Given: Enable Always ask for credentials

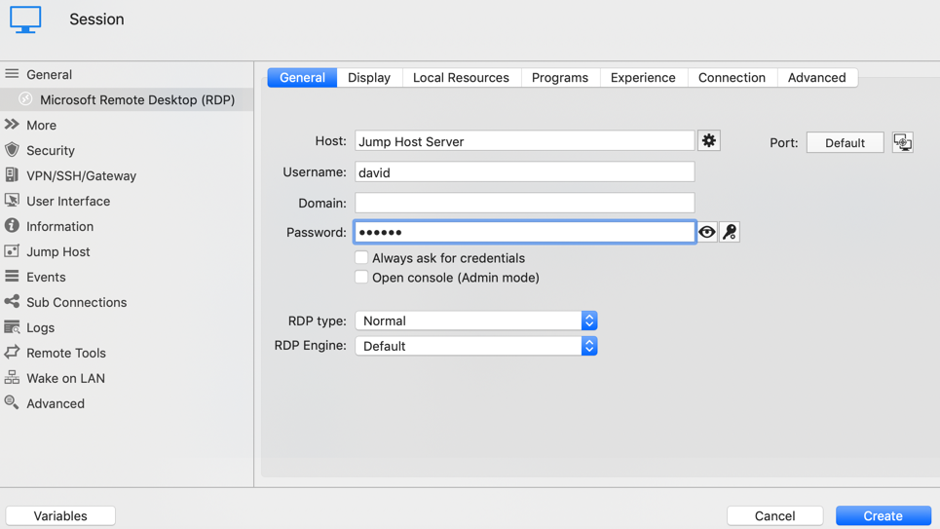Looking at the screenshot, I should 361,258.
